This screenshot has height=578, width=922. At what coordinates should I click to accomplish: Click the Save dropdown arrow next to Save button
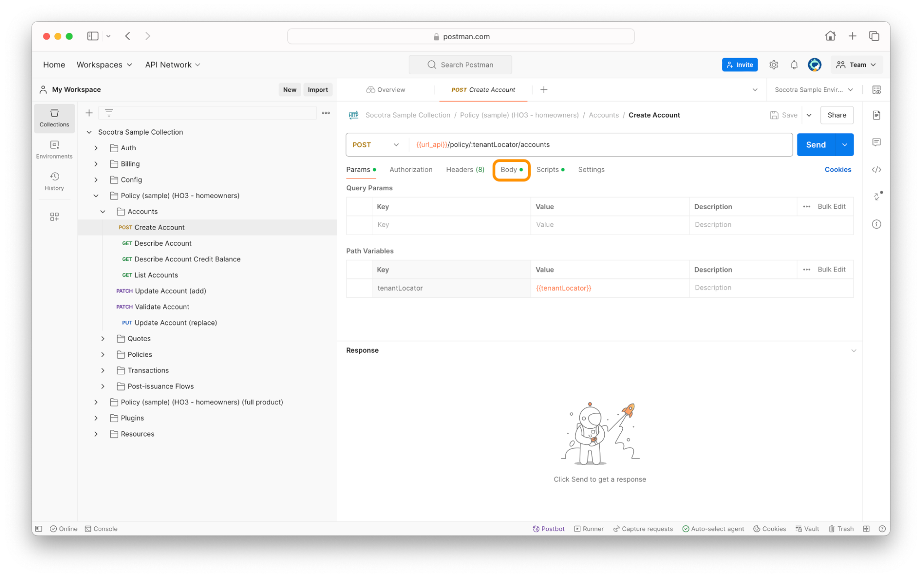808,114
